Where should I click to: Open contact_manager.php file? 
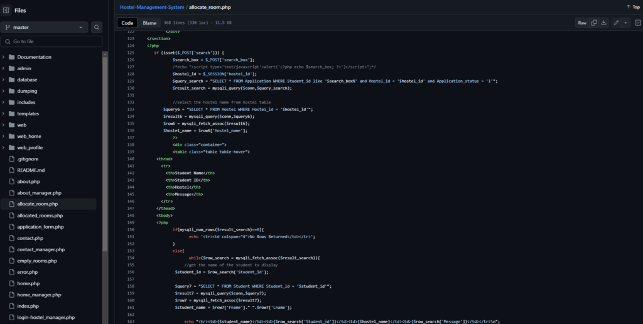(x=41, y=249)
